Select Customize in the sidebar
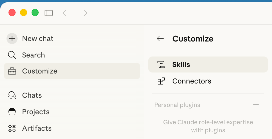 72,71
